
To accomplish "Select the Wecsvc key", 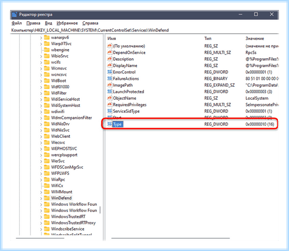I will (x=58, y=142).
